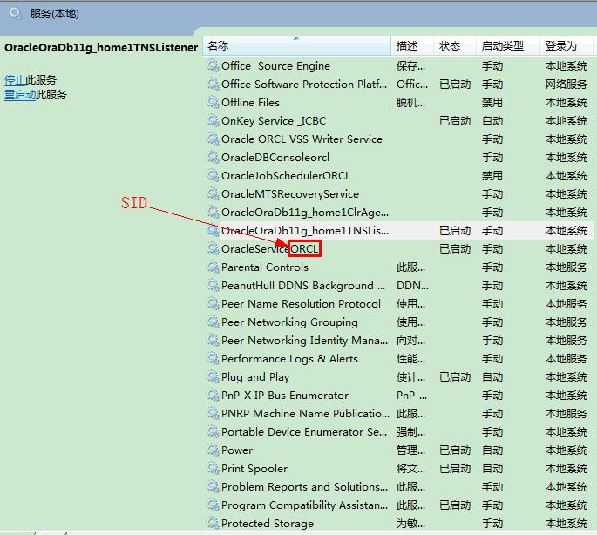Sort by the 启动类型 column header
The image size is (597, 535).
pyautogui.click(x=508, y=45)
